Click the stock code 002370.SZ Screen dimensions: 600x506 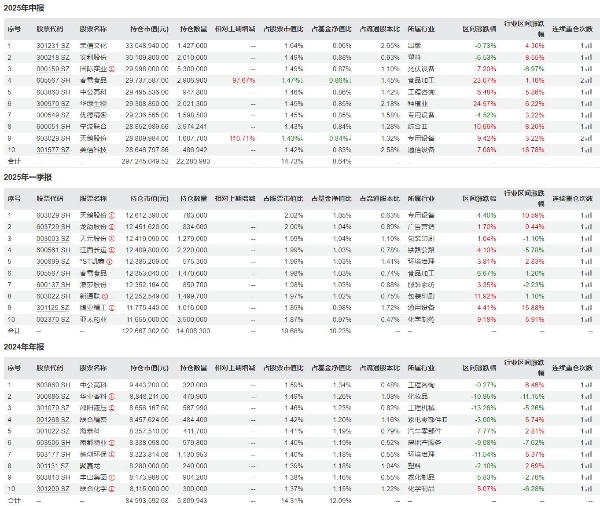click(x=53, y=320)
